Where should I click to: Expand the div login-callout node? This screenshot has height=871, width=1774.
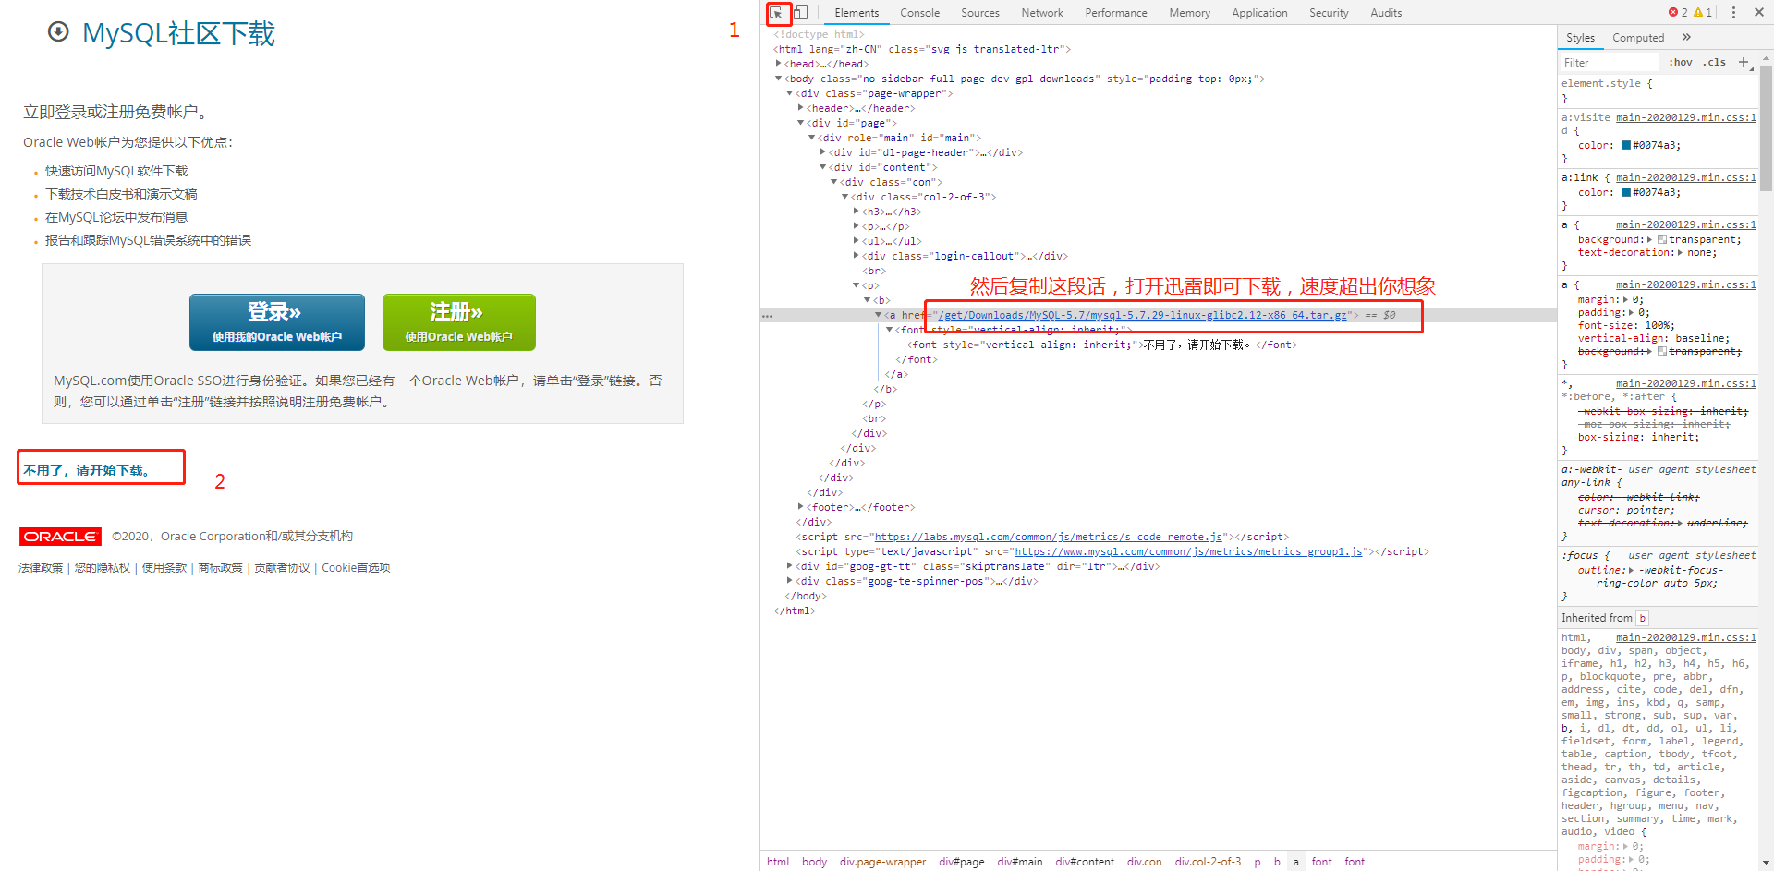(857, 256)
